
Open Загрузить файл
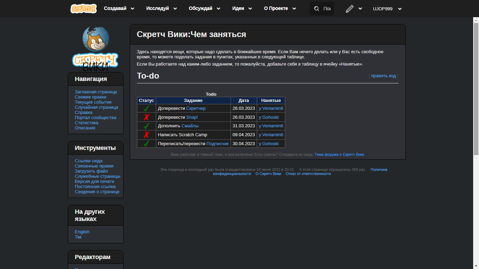(91, 171)
